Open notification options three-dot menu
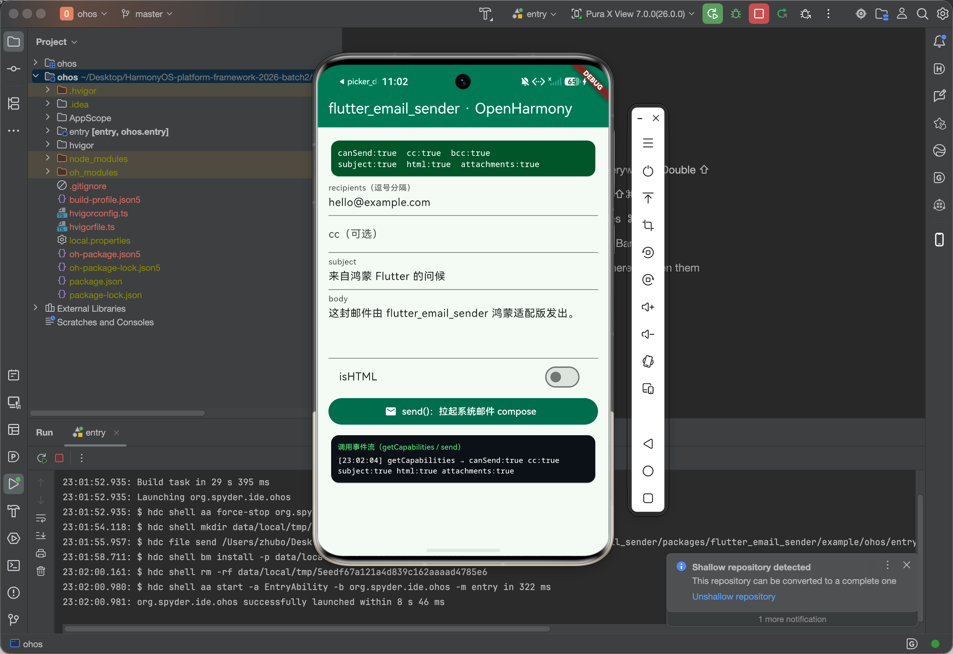This screenshot has width=953, height=654. (887, 565)
